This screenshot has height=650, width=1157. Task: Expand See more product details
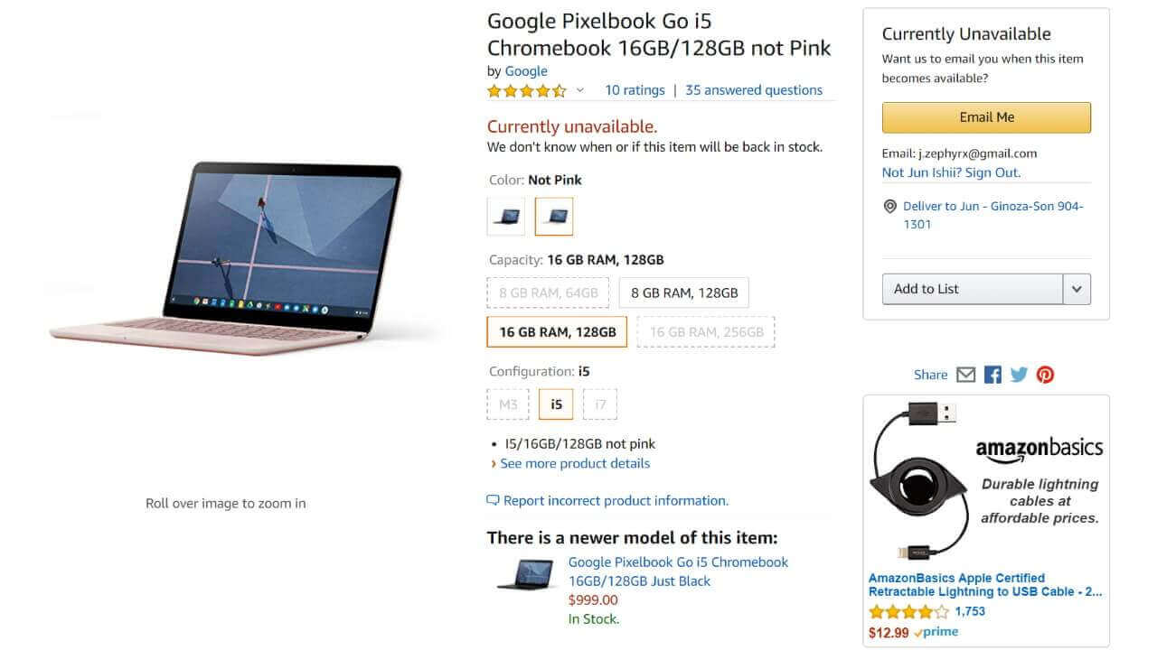pos(575,463)
